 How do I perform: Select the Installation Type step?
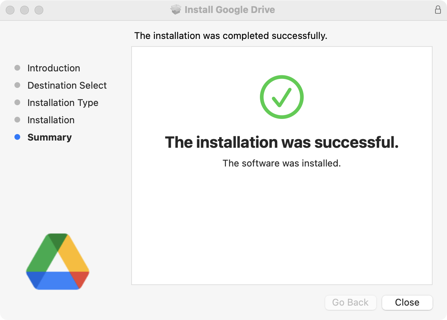tap(62, 102)
